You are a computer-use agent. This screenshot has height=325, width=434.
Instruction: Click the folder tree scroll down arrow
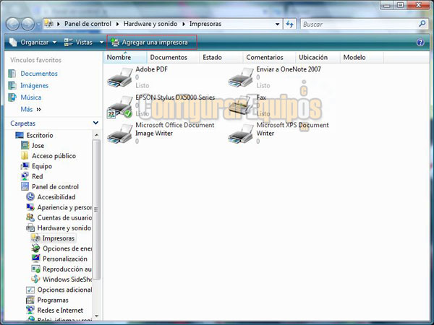pyautogui.click(x=96, y=316)
